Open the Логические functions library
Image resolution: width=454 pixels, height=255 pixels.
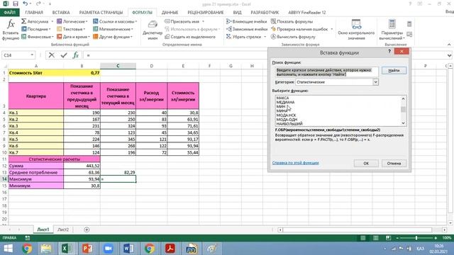[72, 21]
